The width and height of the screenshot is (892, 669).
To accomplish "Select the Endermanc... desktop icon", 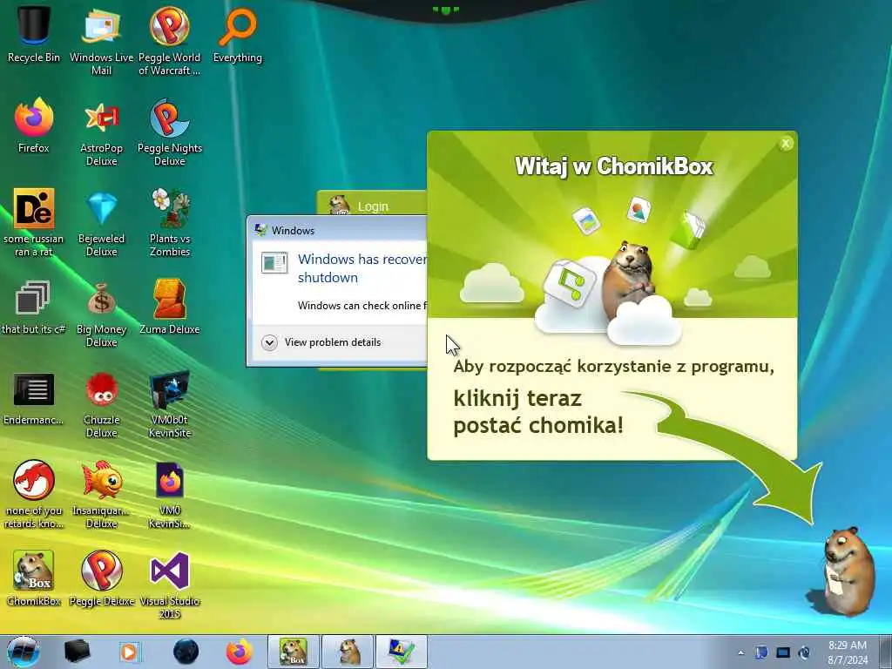I will 34,398.
